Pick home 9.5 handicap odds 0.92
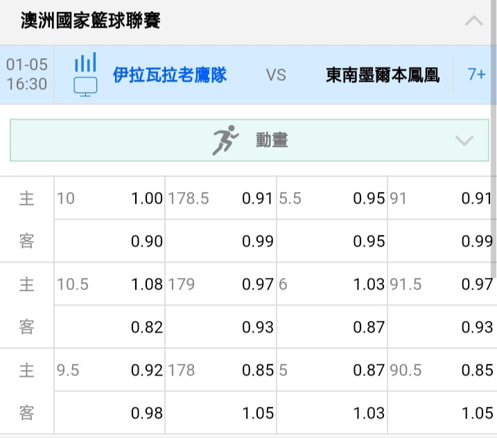The width and height of the screenshot is (497, 438). click(110, 370)
